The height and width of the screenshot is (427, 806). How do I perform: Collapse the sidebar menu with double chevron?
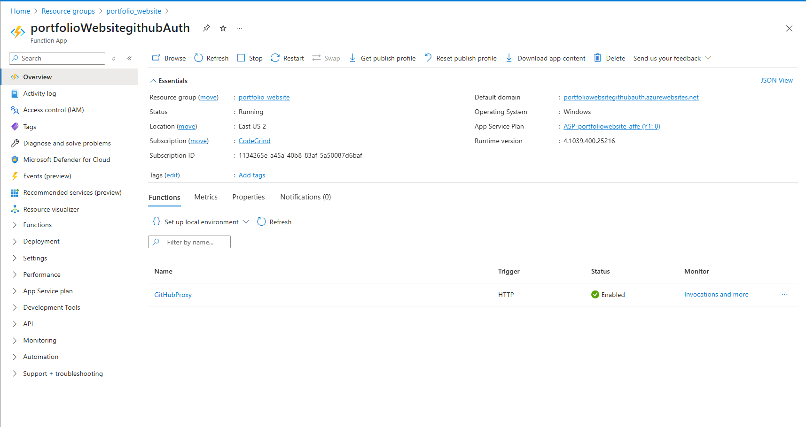[x=129, y=58]
